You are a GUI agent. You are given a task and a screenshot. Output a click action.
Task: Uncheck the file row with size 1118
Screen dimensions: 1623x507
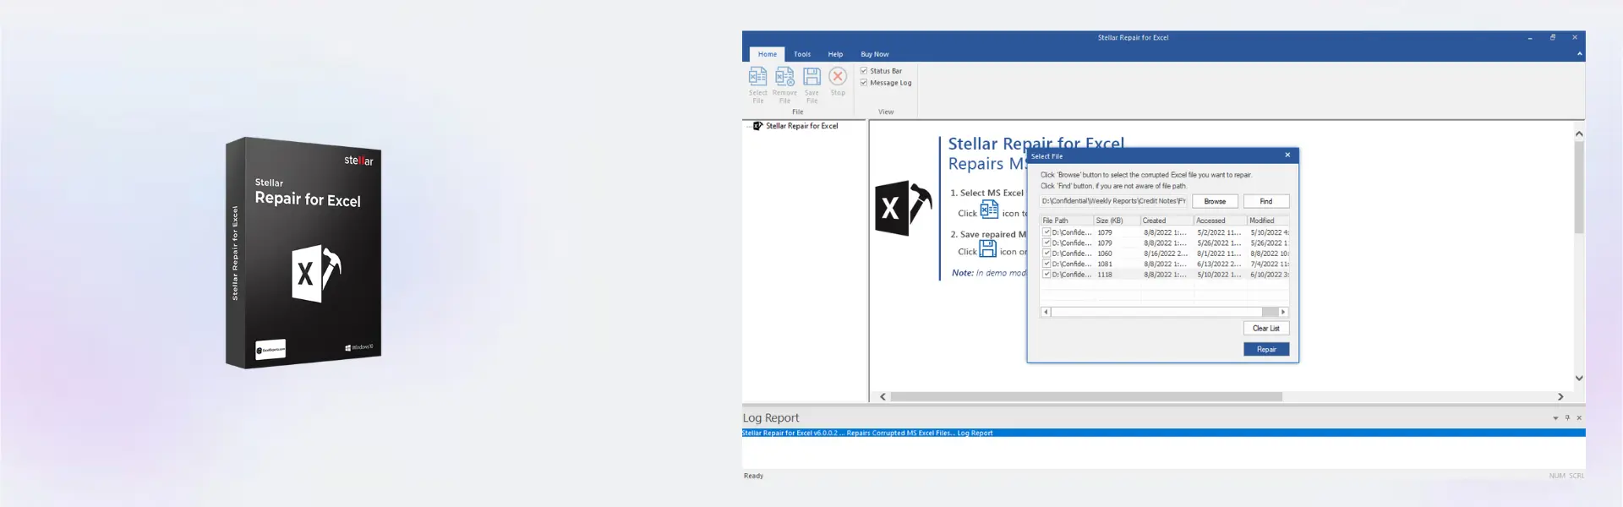coord(1046,274)
